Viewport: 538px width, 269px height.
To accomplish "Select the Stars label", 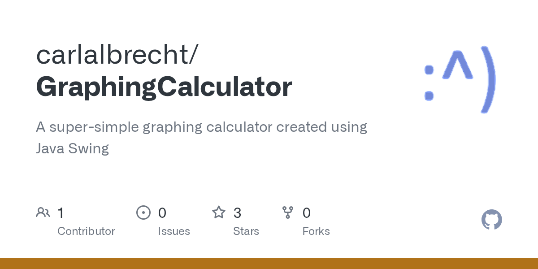I will click(x=246, y=231).
